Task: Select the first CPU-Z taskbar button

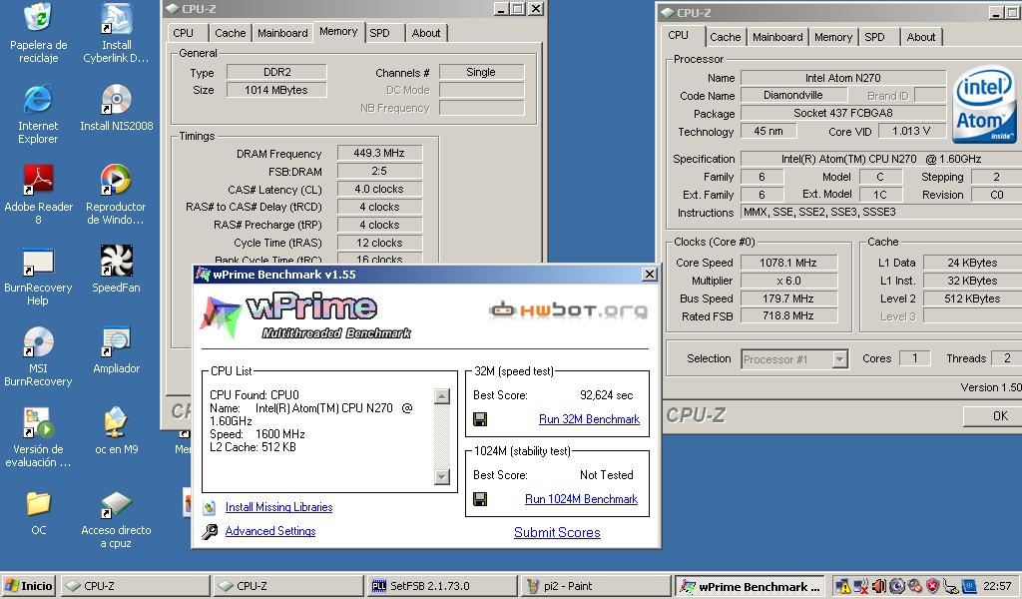Action: 135,586
